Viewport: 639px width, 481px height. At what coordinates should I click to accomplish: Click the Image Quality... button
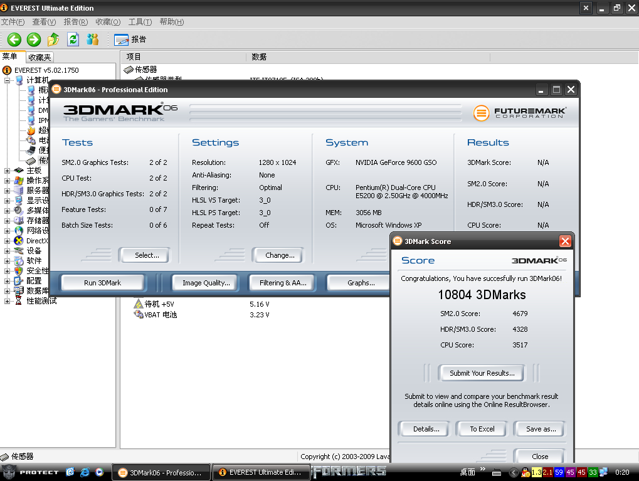206,283
